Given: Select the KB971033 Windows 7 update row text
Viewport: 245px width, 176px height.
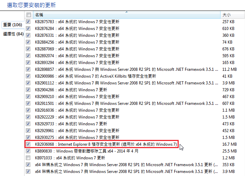Looking at the screenshot, I should pos(70,158).
